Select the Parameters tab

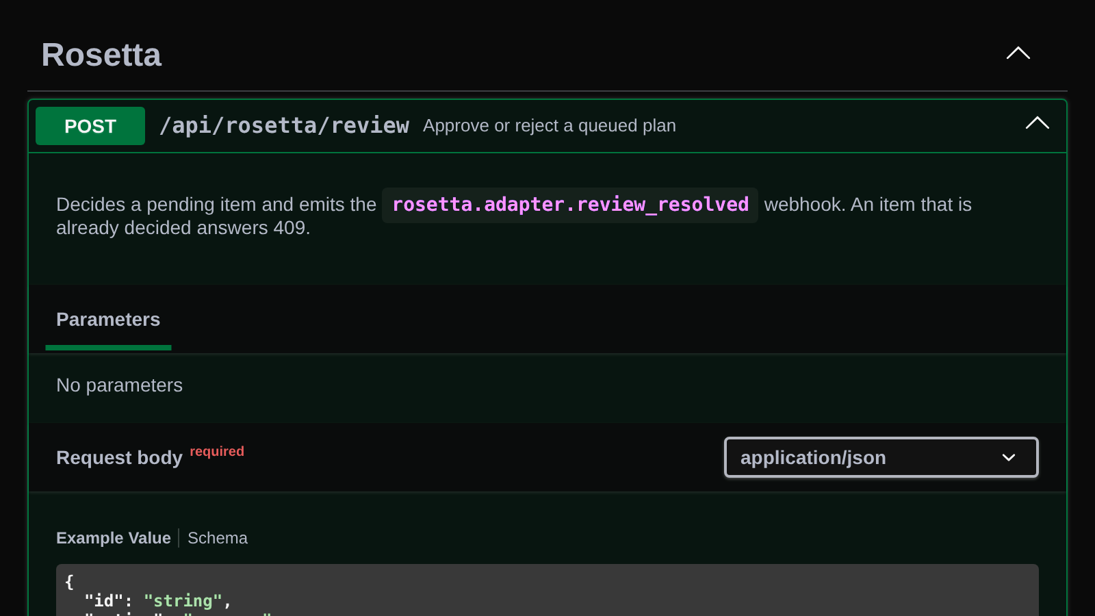(x=108, y=320)
